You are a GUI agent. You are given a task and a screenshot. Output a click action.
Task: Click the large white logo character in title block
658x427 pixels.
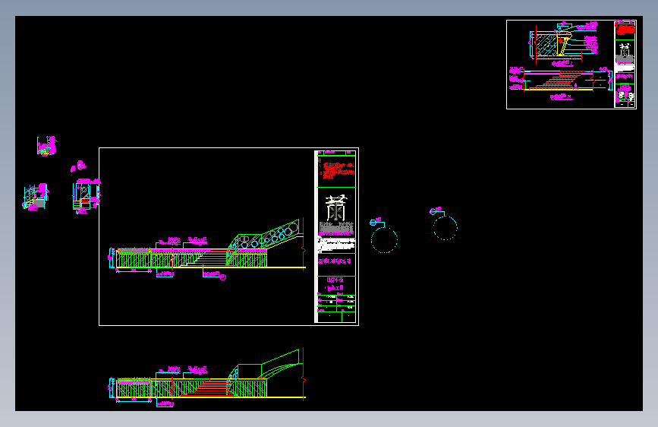point(335,208)
